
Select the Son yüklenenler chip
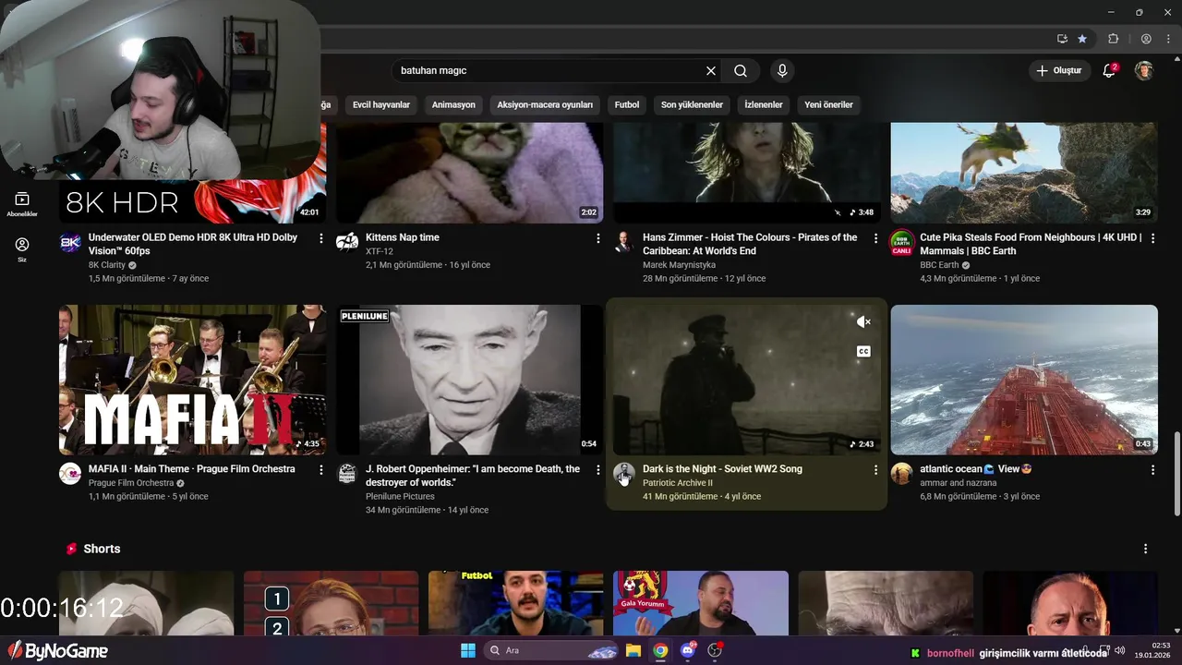(x=692, y=104)
